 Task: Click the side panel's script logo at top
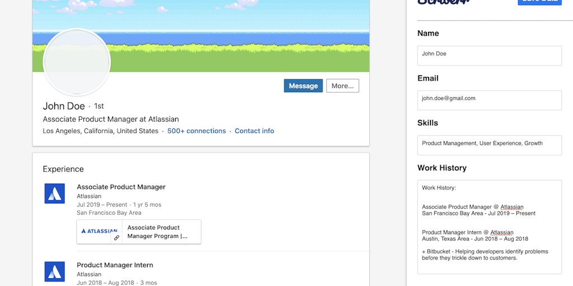[444, 2]
